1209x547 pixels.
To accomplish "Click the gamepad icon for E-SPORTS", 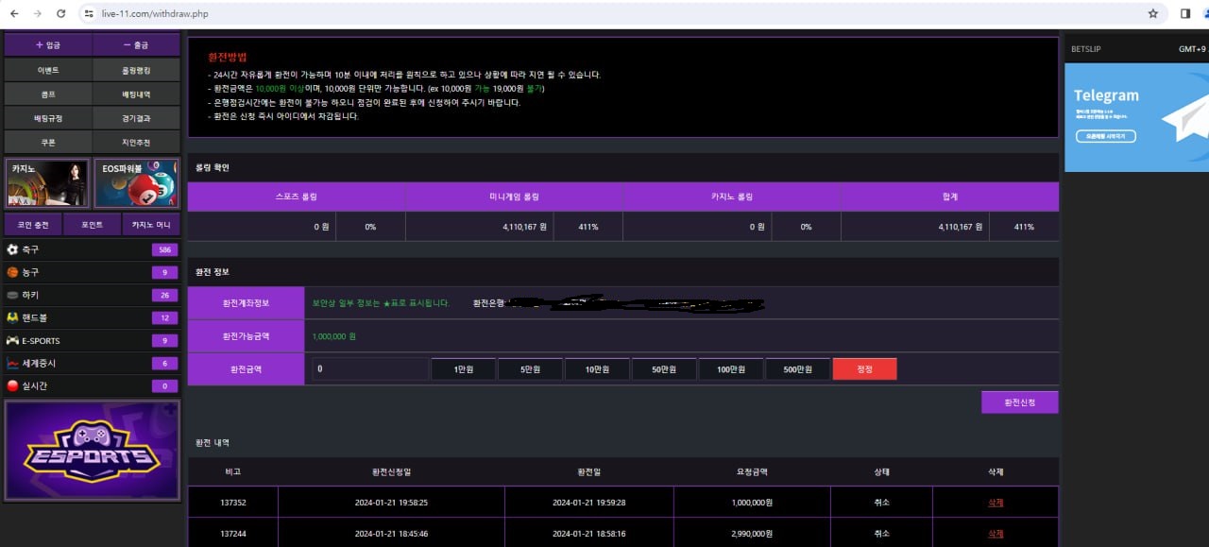I will point(12,340).
